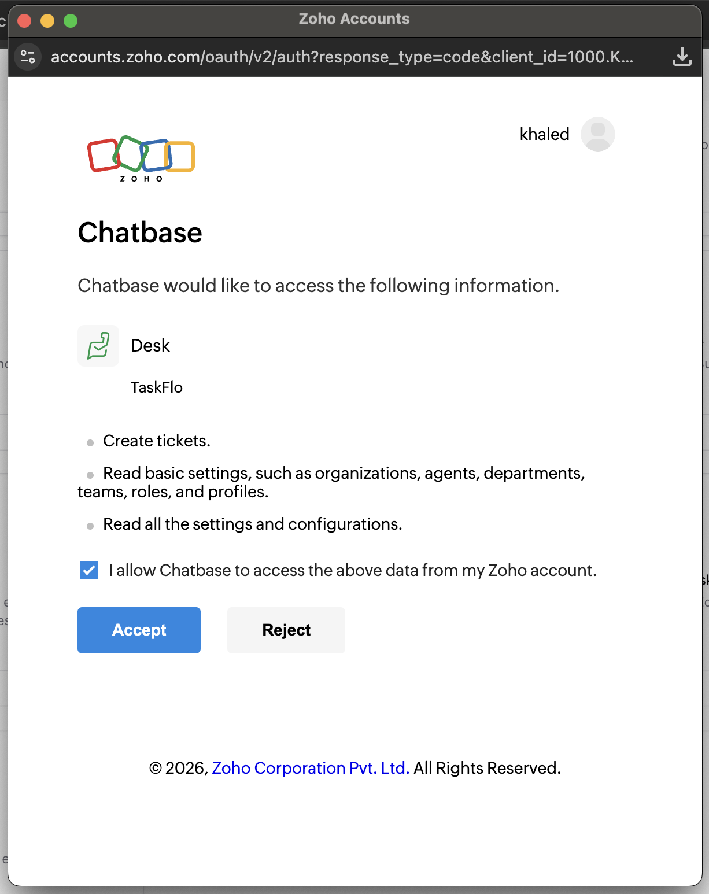This screenshot has height=894, width=709.
Task: Expand the Desk scope details
Action: 150,345
